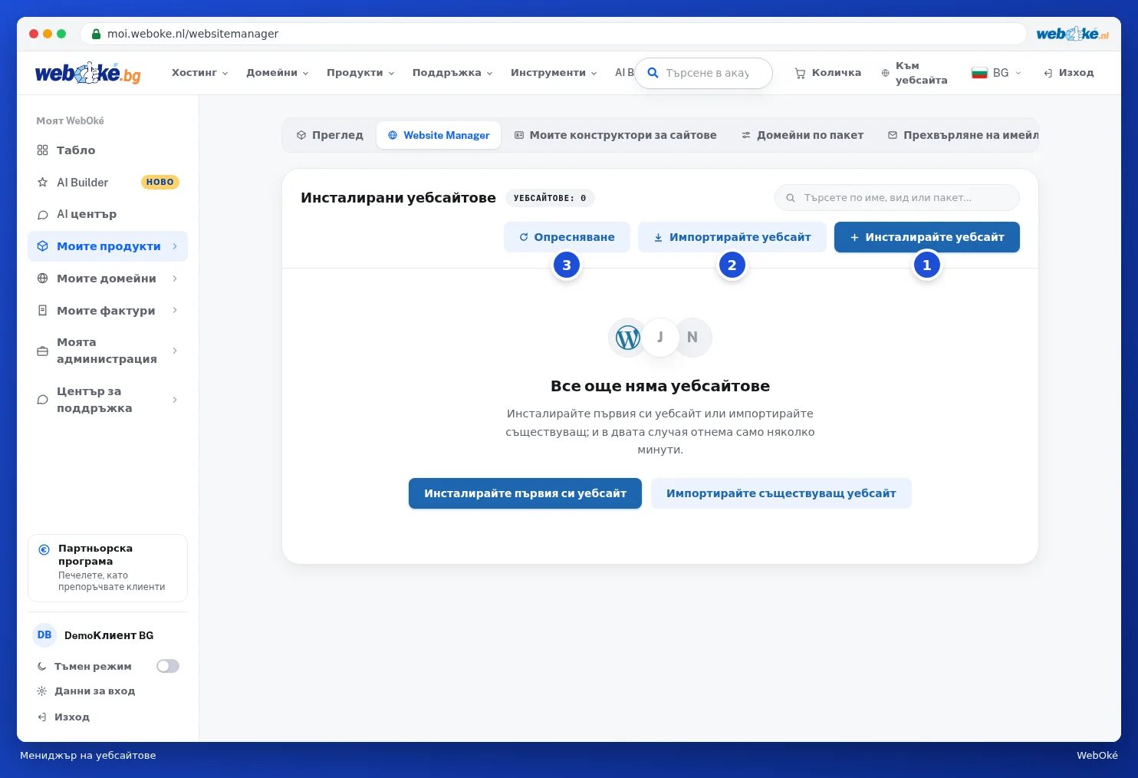
Task: Click the WordPress logo icon
Action: click(627, 338)
